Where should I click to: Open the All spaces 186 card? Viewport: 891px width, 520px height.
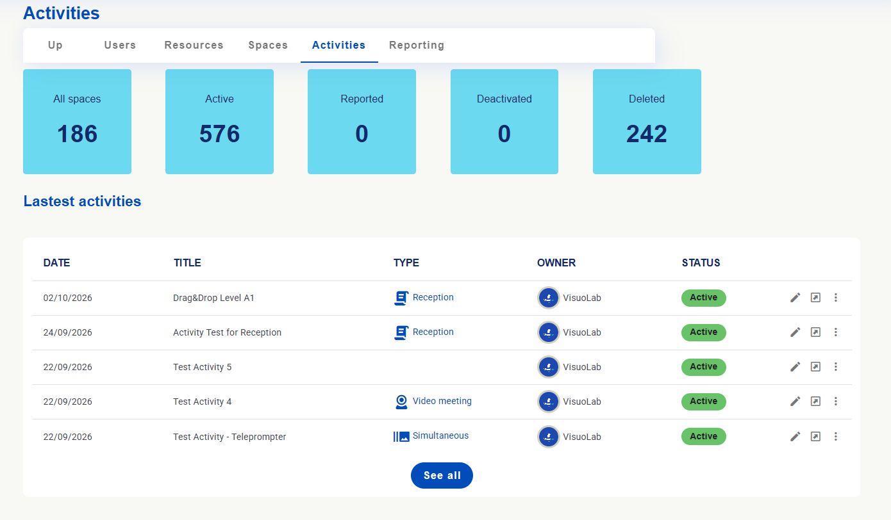point(77,122)
